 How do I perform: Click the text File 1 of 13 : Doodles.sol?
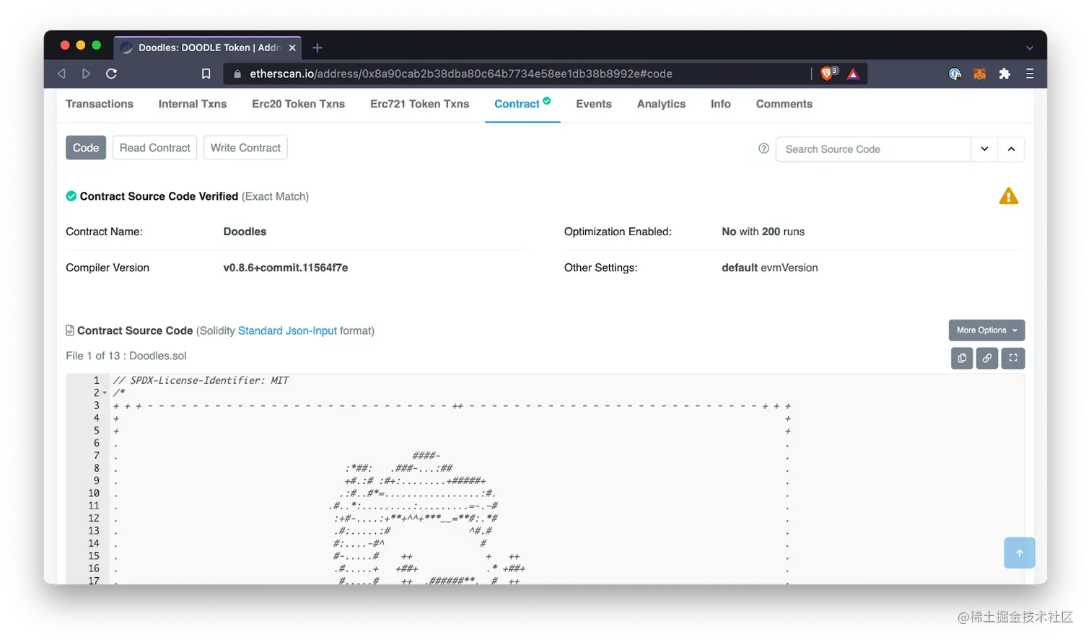[126, 356]
